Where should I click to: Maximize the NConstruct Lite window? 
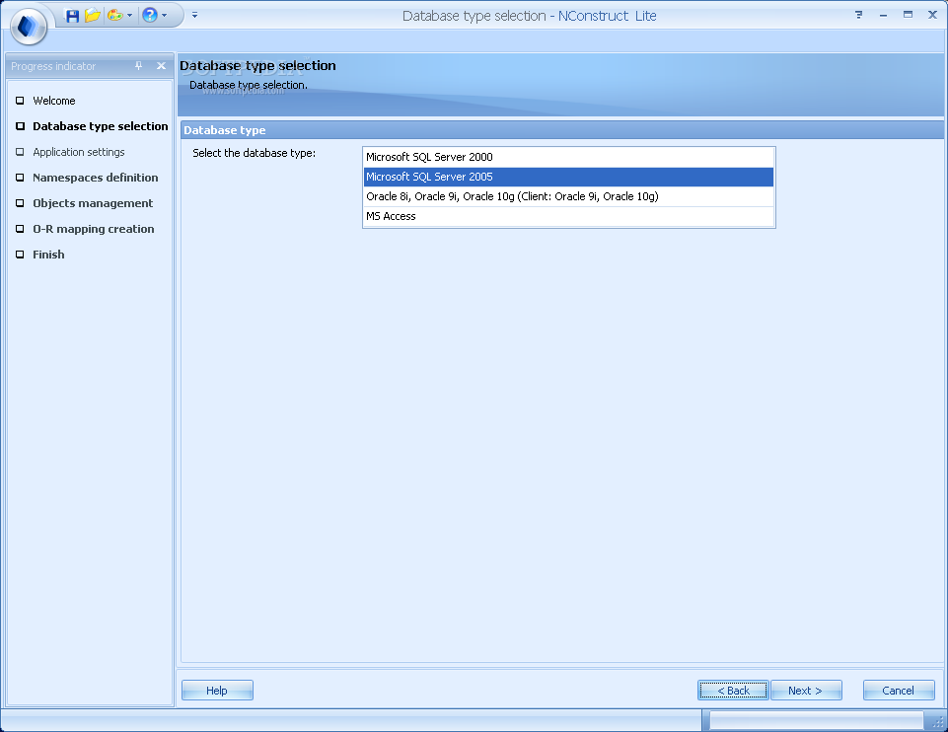[x=908, y=15]
